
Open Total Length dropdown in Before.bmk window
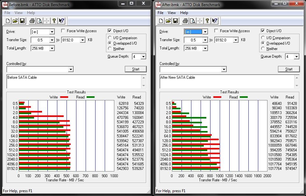(52, 48)
